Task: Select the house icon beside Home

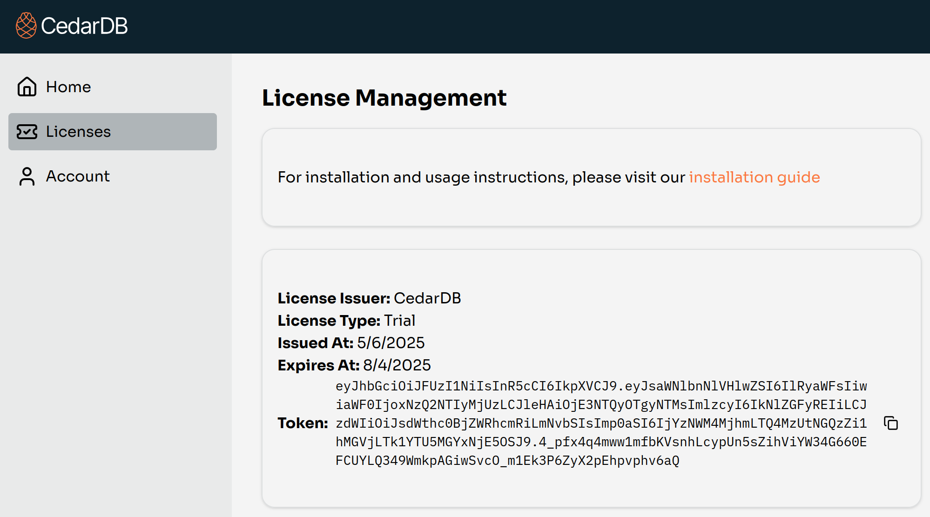Action: coord(27,87)
